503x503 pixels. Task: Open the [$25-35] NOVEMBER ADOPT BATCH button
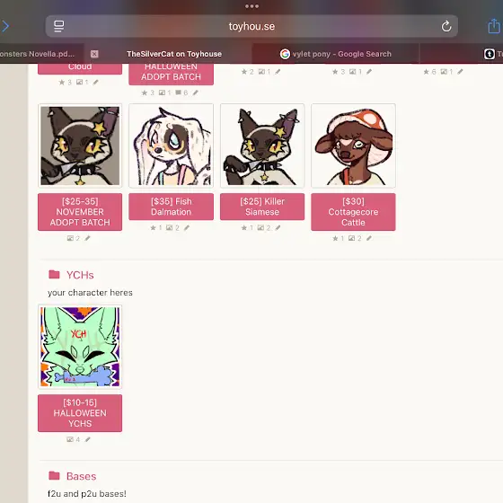(80, 212)
